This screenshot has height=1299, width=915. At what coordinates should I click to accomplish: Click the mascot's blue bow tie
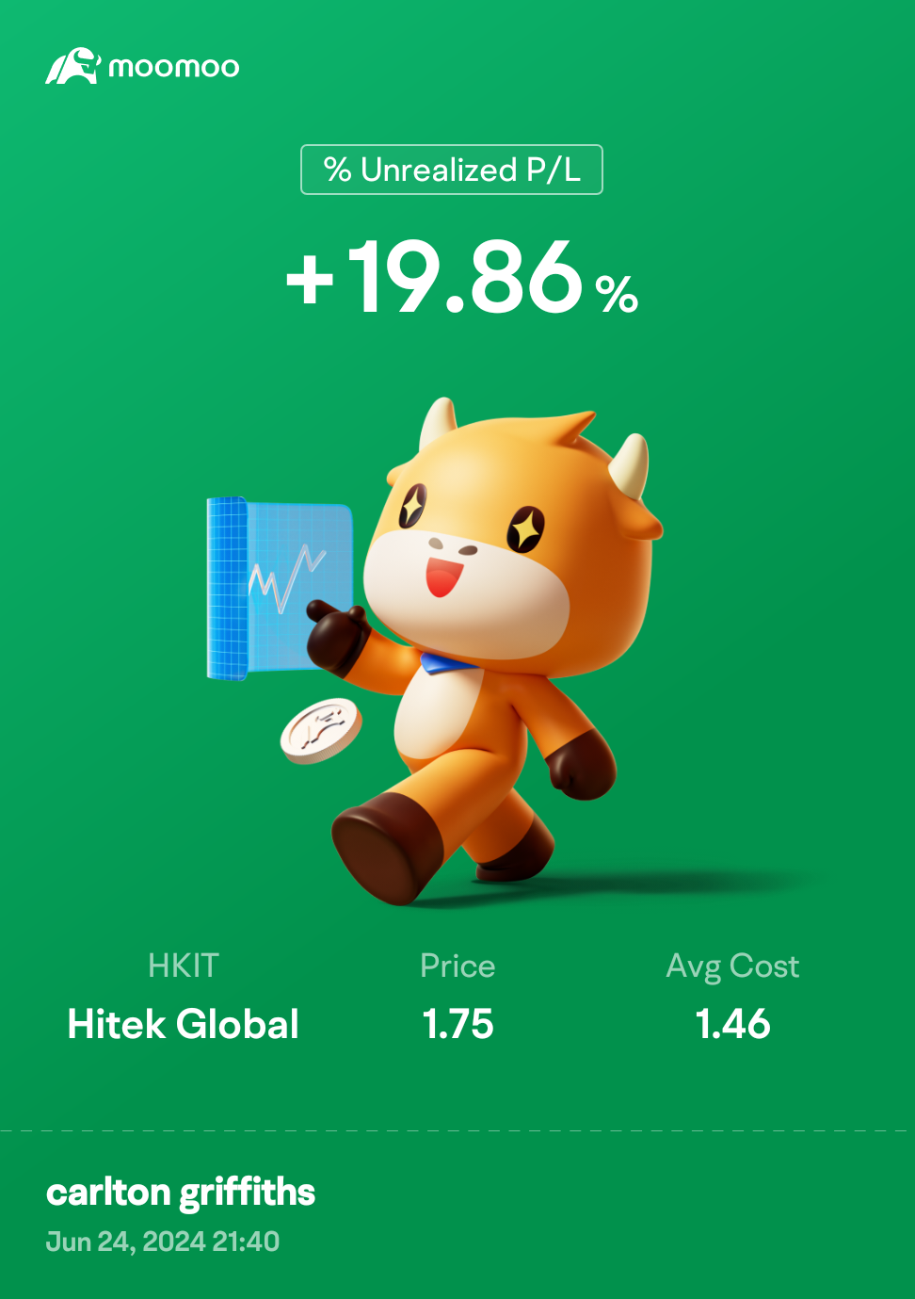[x=445, y=663]
